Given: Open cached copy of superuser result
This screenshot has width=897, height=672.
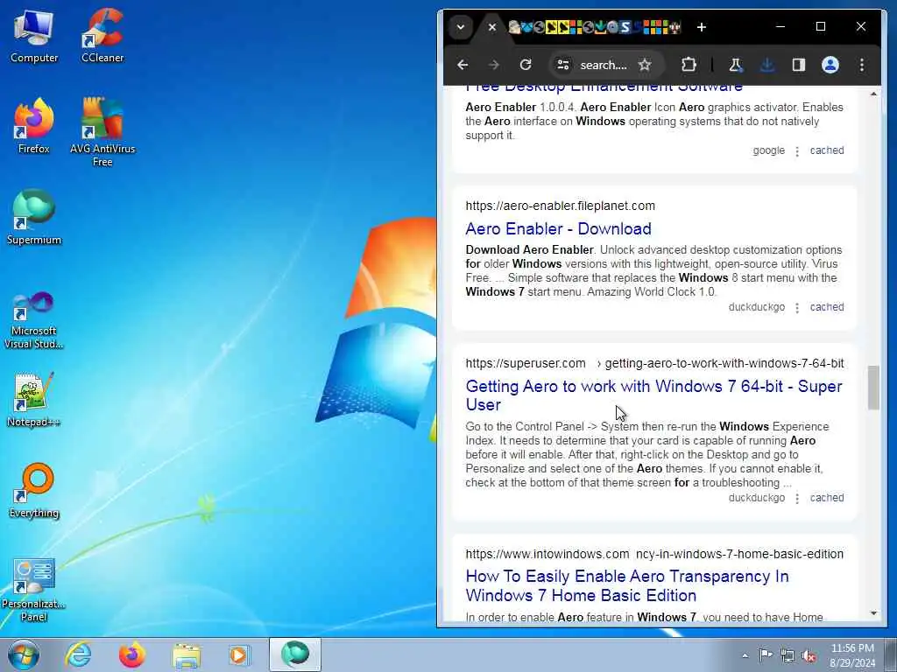Looking at the screenshot, I should click(827, 498).
